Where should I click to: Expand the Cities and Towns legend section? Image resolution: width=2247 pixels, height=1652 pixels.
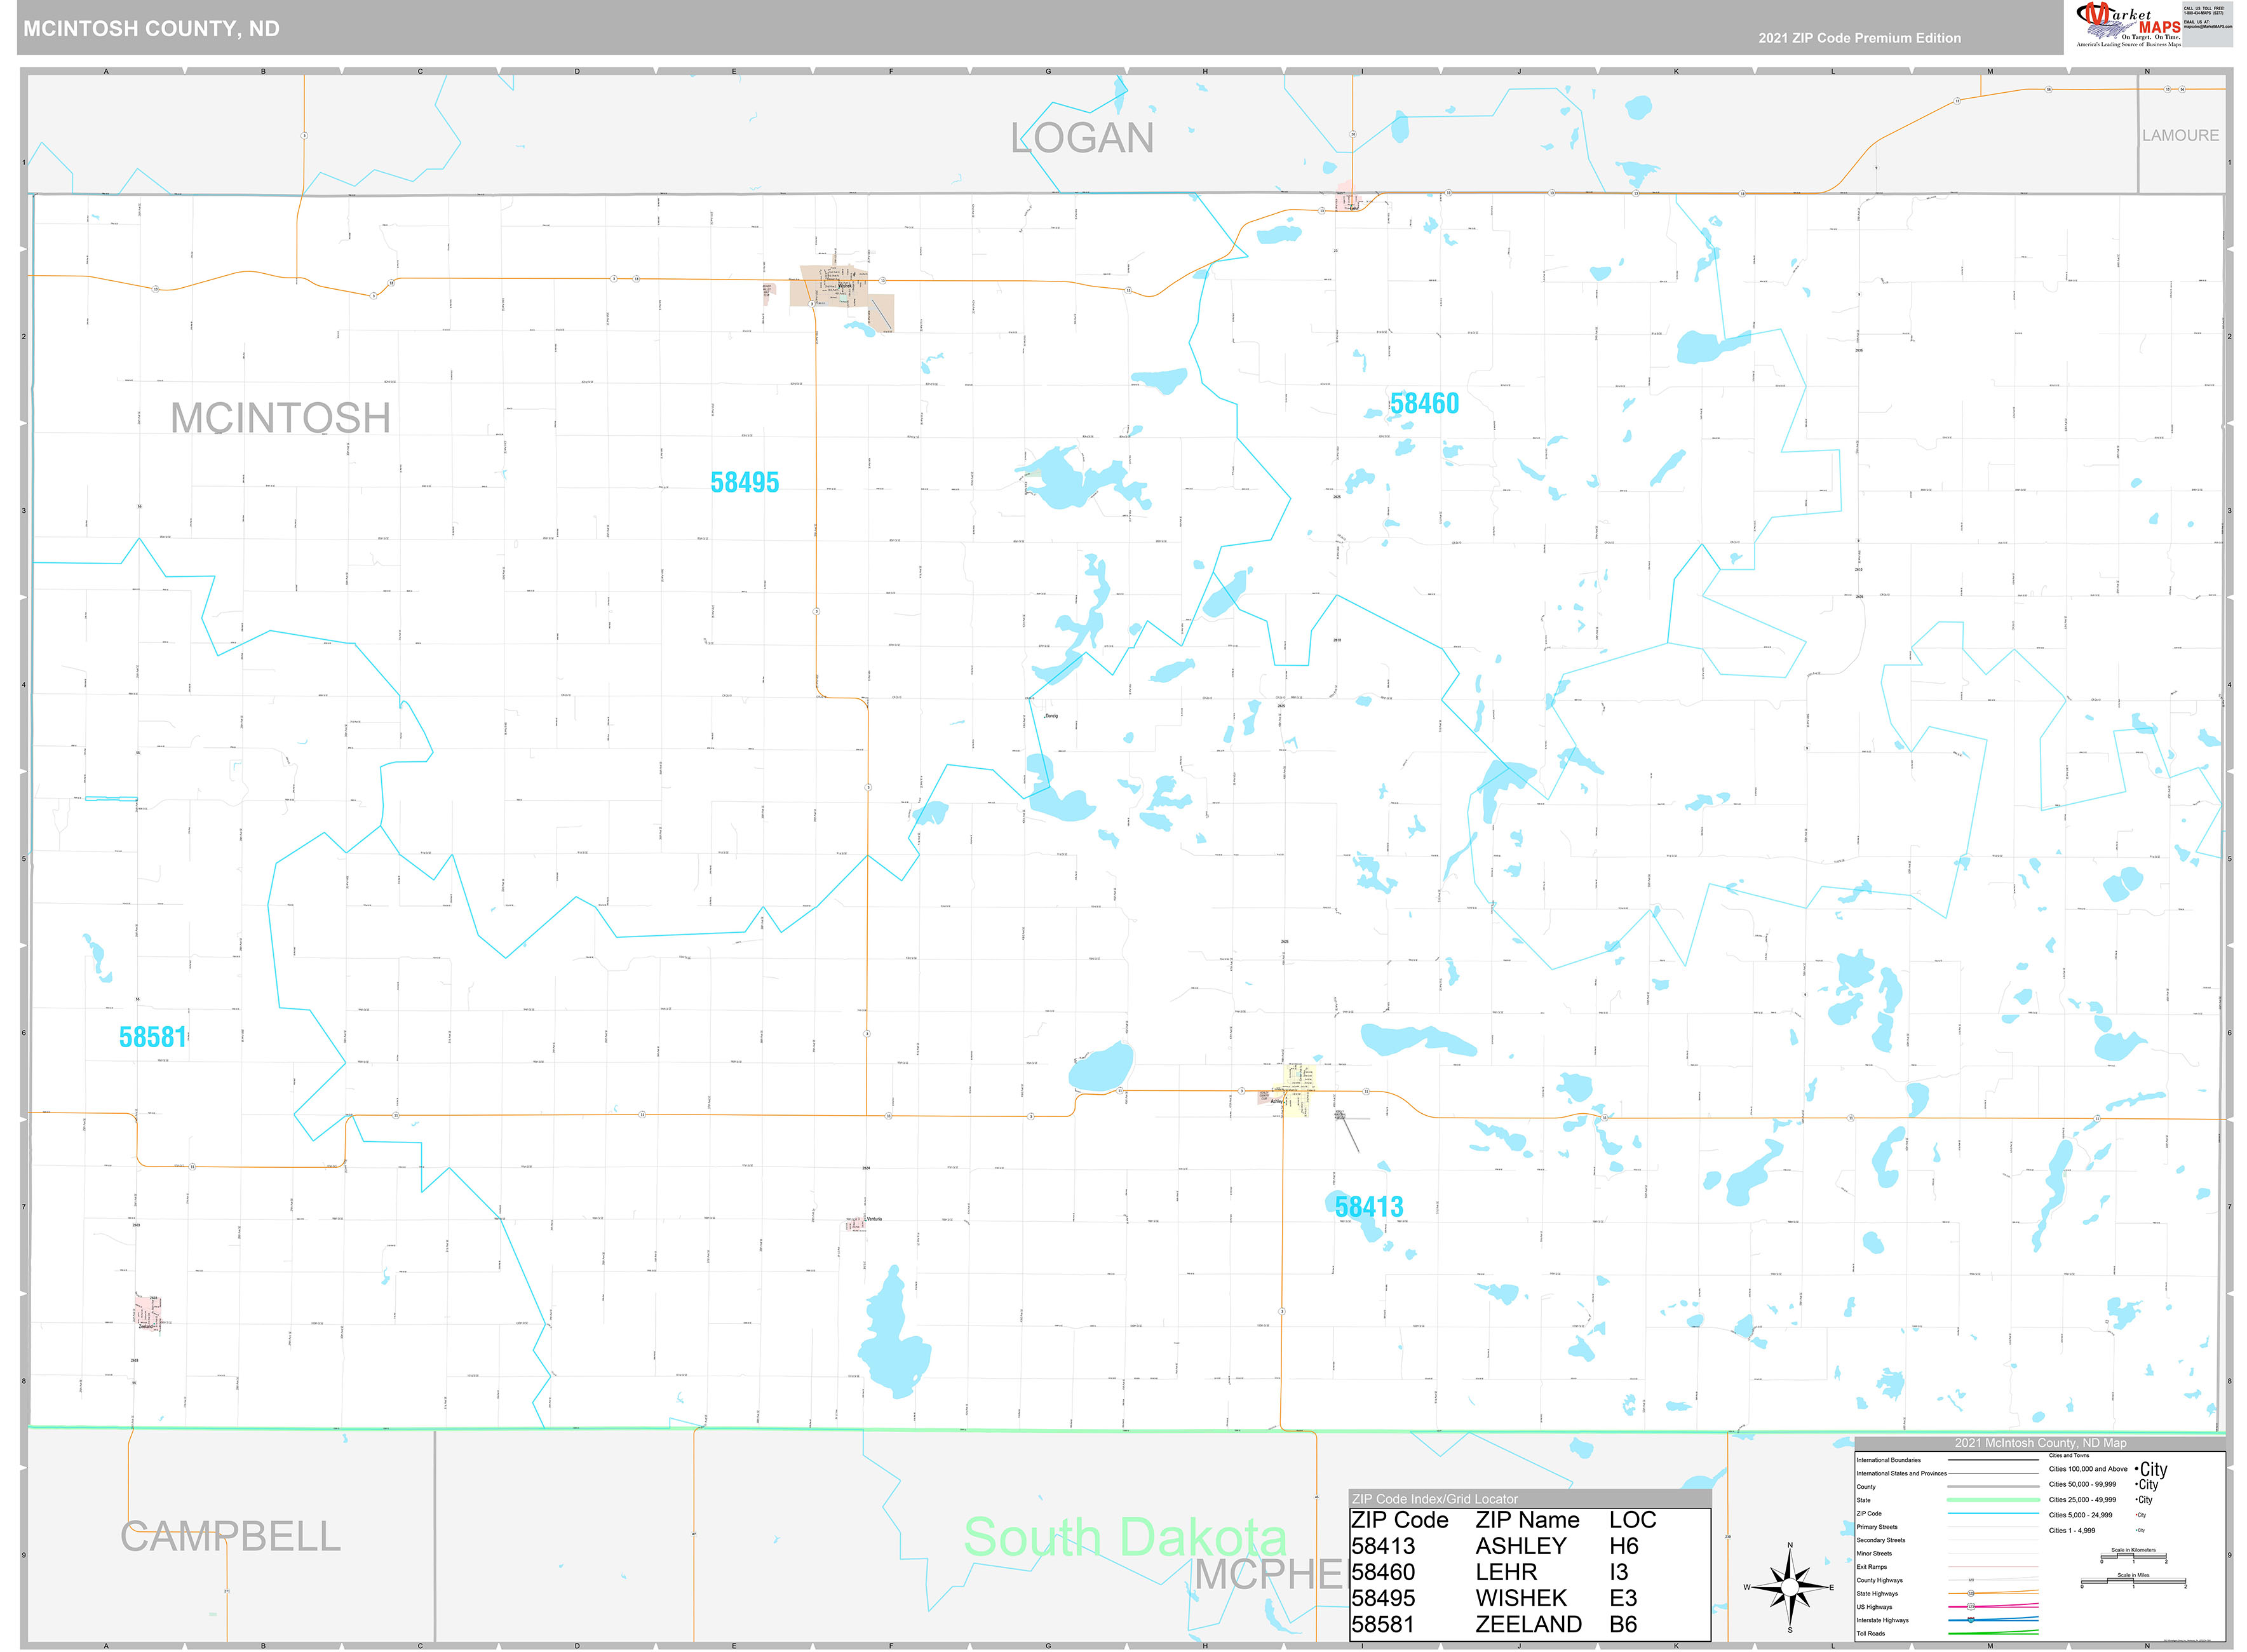[2069, 1455]
